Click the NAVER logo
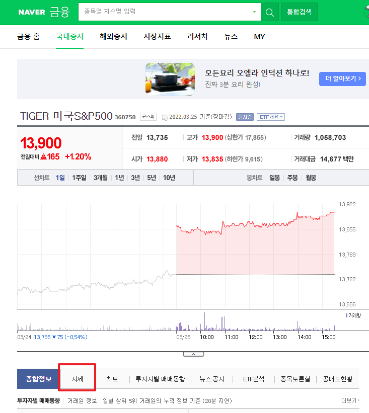The image size is (369, 413). click(x=32, y=12)
